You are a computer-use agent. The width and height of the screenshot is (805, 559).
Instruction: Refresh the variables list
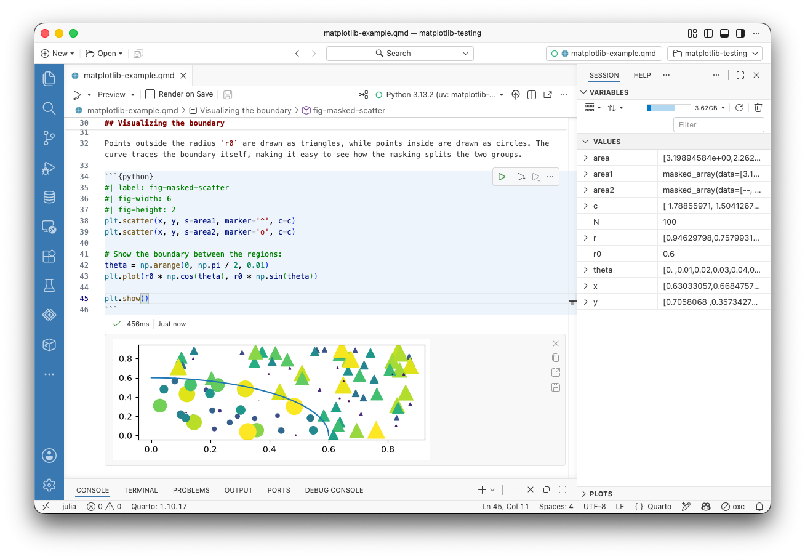[x=740, y=108]
